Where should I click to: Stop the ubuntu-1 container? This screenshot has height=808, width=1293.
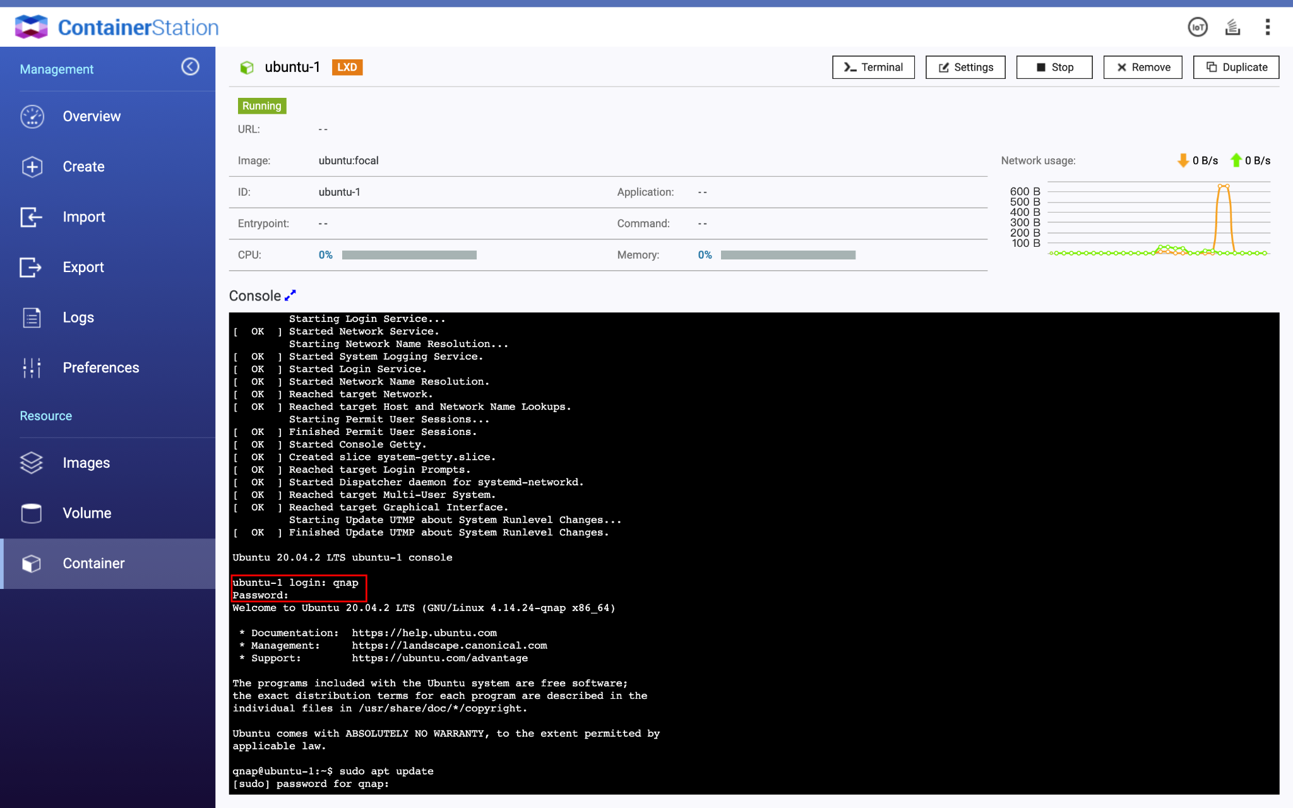click(1054, 68)
